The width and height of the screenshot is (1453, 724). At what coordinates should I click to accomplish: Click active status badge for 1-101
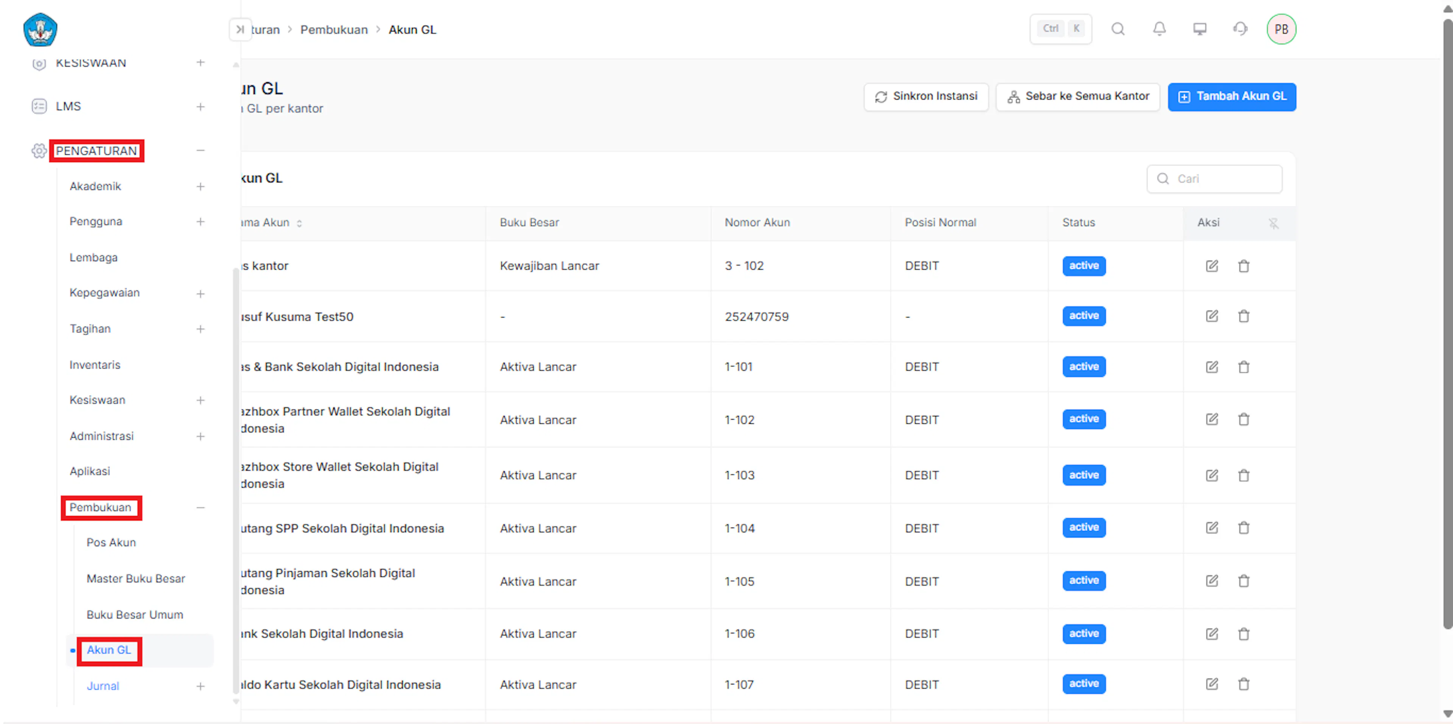tap(1084, 367)
